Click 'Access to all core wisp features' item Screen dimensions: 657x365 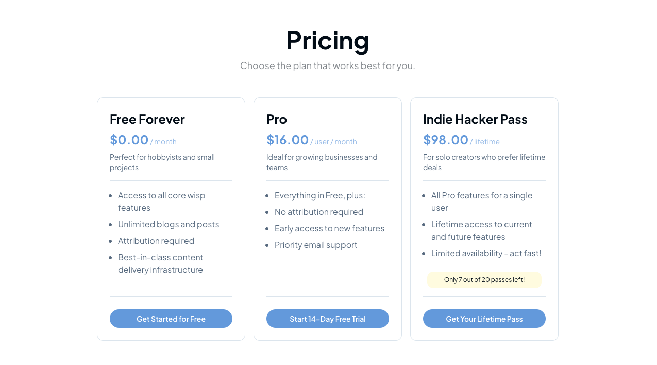(x=161, y=202)
